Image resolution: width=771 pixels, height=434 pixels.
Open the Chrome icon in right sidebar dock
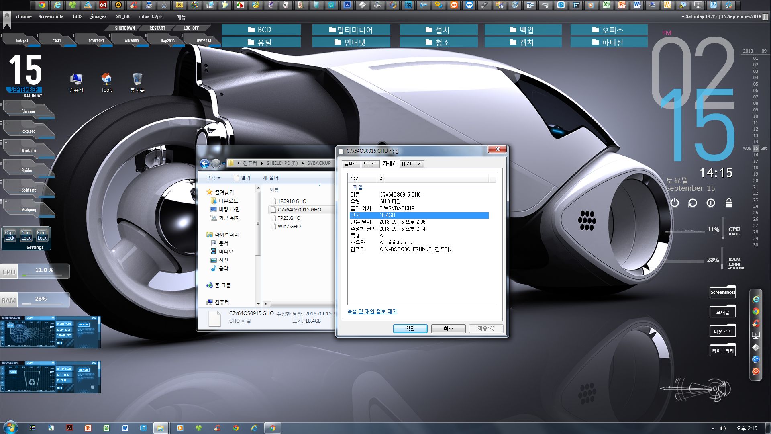point(756,311)
